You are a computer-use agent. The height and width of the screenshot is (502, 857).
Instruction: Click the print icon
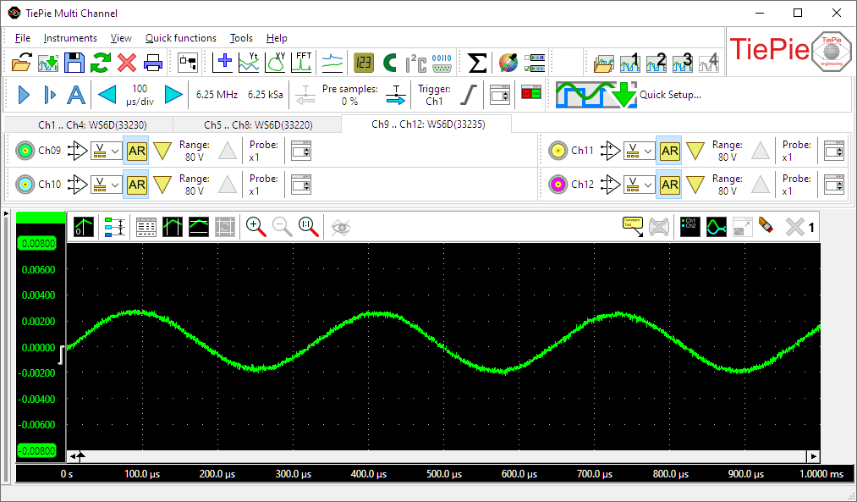tap(153, 63)
